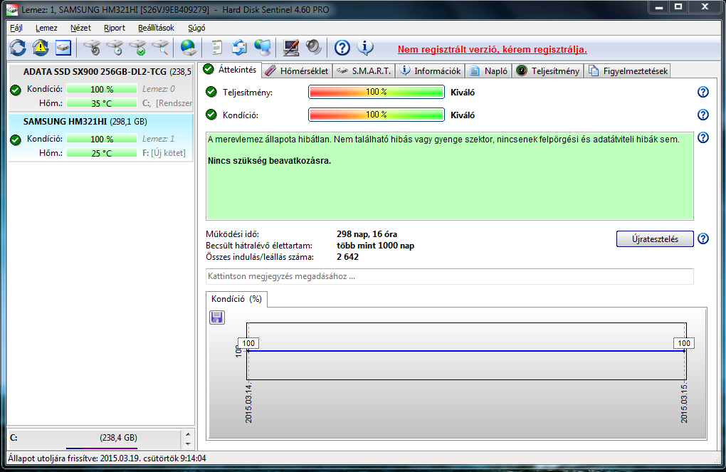Click the comment field Kattintson megjegyzés megadásához
726x472 pixels.
[x=450, y=276]
